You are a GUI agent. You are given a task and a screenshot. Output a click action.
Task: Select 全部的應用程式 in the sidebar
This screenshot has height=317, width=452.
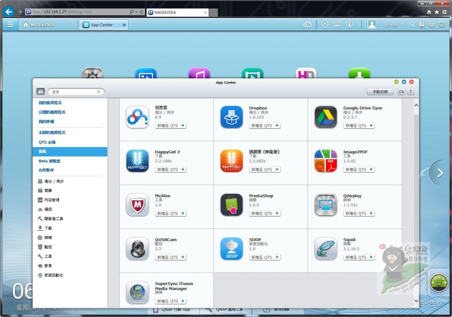52,132
